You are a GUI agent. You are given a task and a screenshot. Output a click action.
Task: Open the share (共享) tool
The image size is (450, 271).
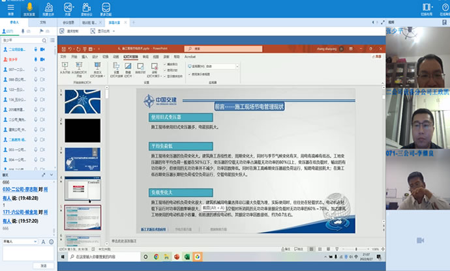[x=67, y=8]
